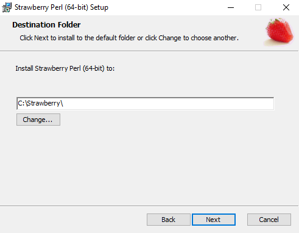299x233 pixels.
Task: Minimize the Strawberry Perl Setup window
Action: click(x=231, y=7)
